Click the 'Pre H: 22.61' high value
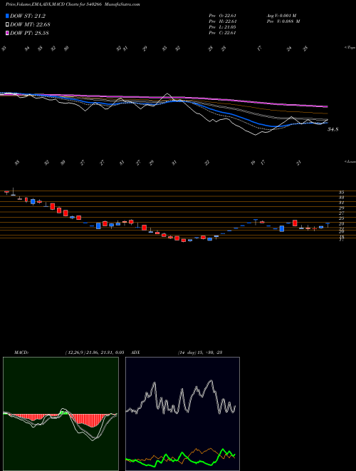Image resolution: width=356 pixels, height=471 pixels. pos(222,21)
